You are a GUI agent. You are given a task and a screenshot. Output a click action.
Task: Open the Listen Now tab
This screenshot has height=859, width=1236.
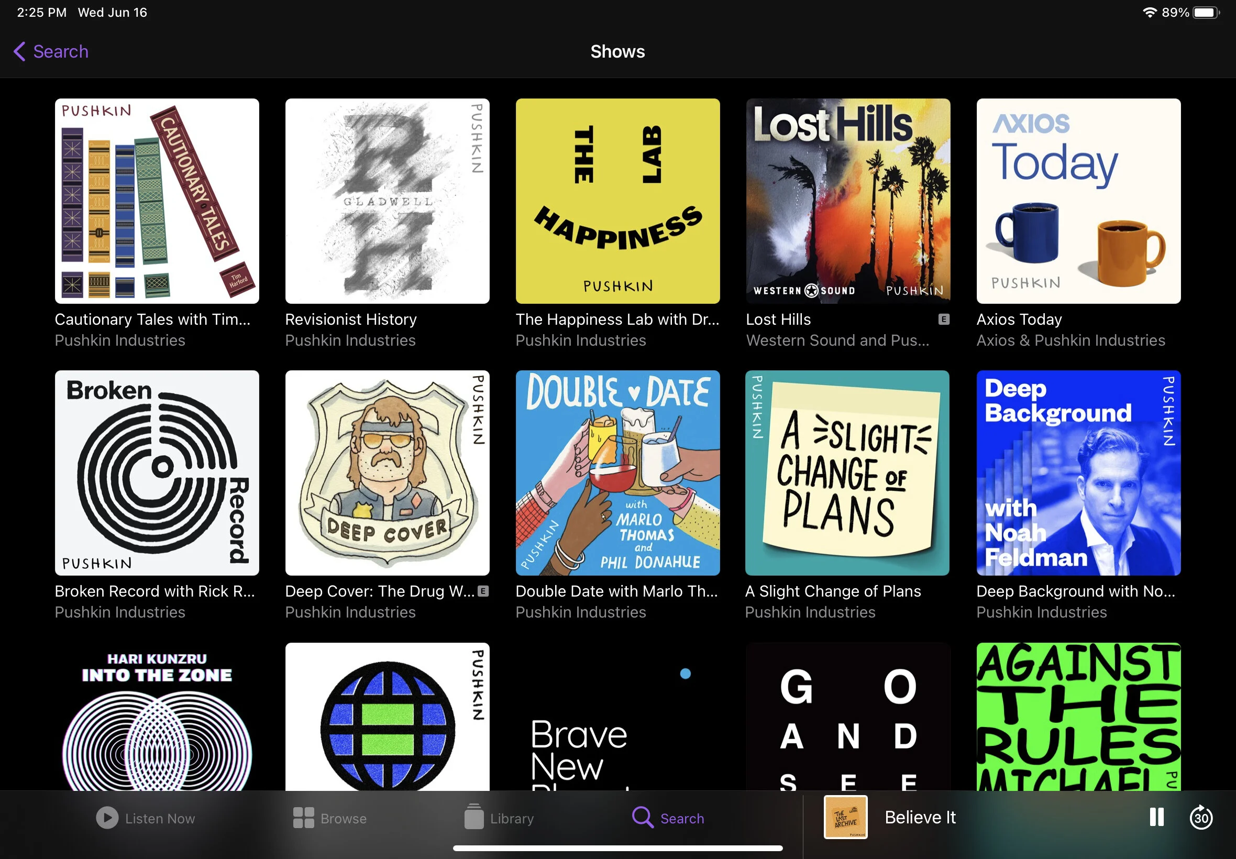[145, 818]
